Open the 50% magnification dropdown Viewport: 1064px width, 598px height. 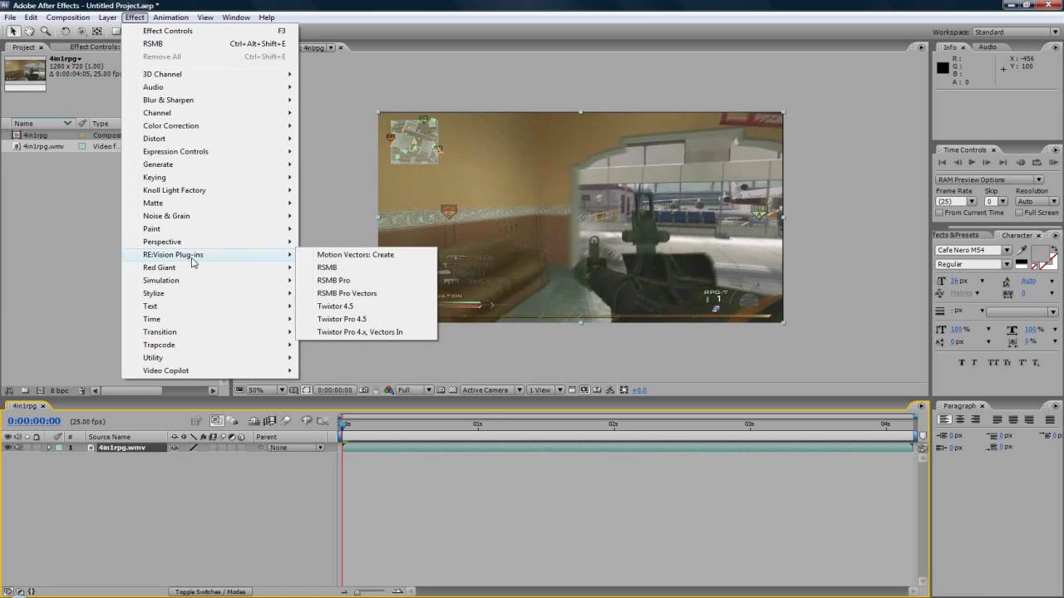pyautogui.click(x=266, y=390)
